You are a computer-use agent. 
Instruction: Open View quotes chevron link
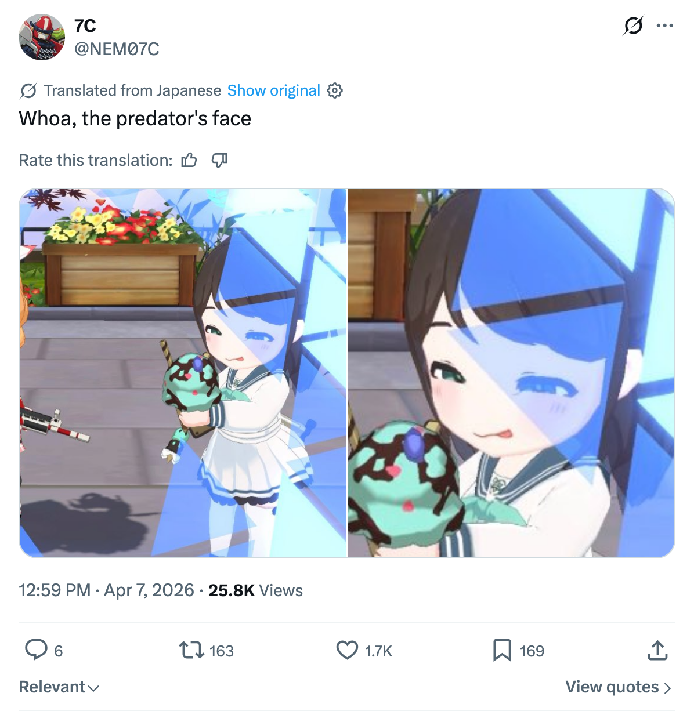tap(619, 687)
